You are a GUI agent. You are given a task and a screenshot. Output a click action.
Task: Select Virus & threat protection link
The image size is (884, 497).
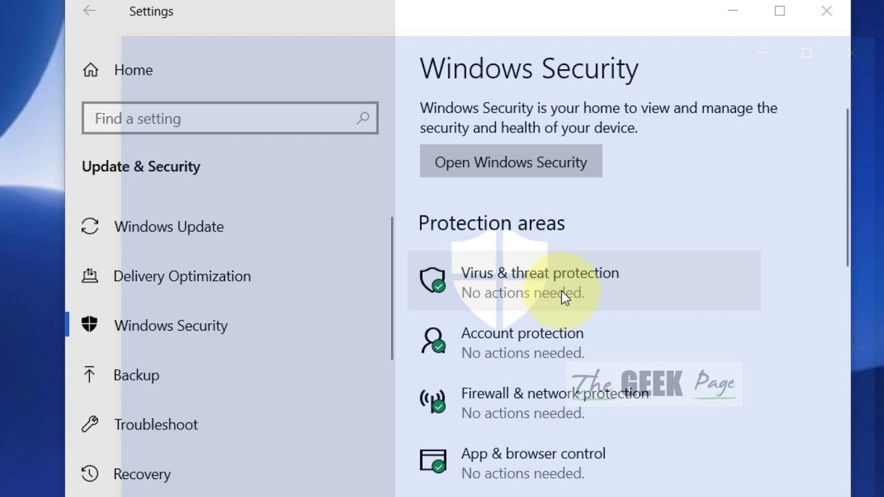click(540, 273)
